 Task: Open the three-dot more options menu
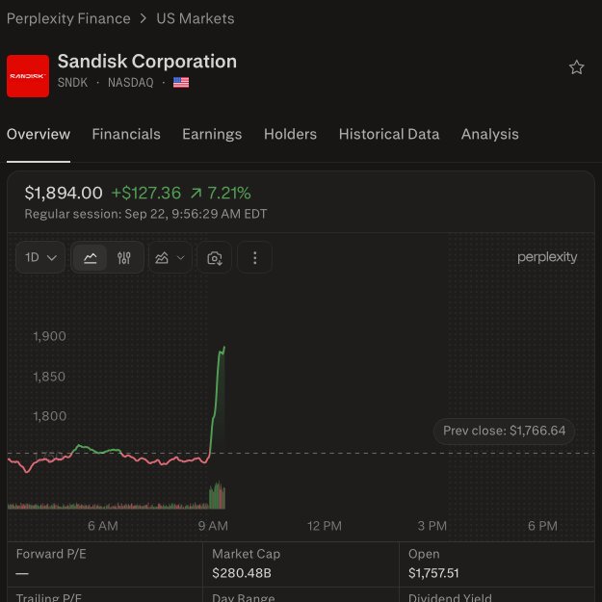click(255, 257)
